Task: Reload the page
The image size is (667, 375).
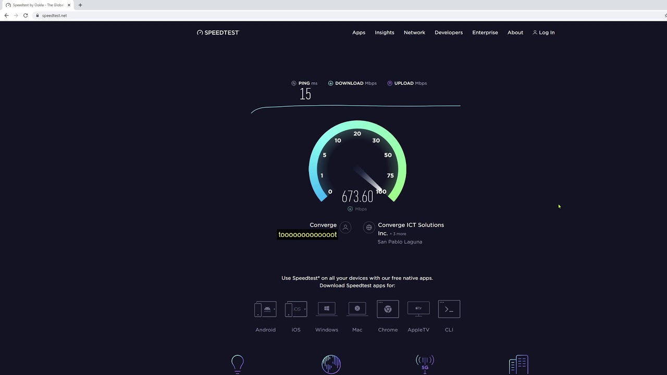Action: [x=26, y=16]
